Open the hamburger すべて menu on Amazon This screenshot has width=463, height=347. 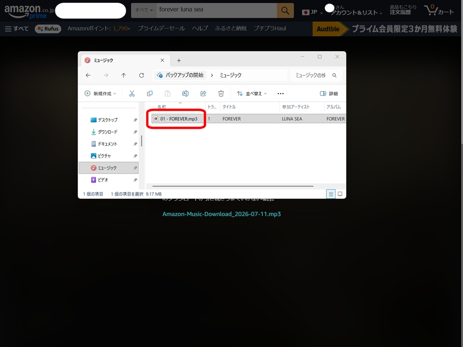click(17, 28)
